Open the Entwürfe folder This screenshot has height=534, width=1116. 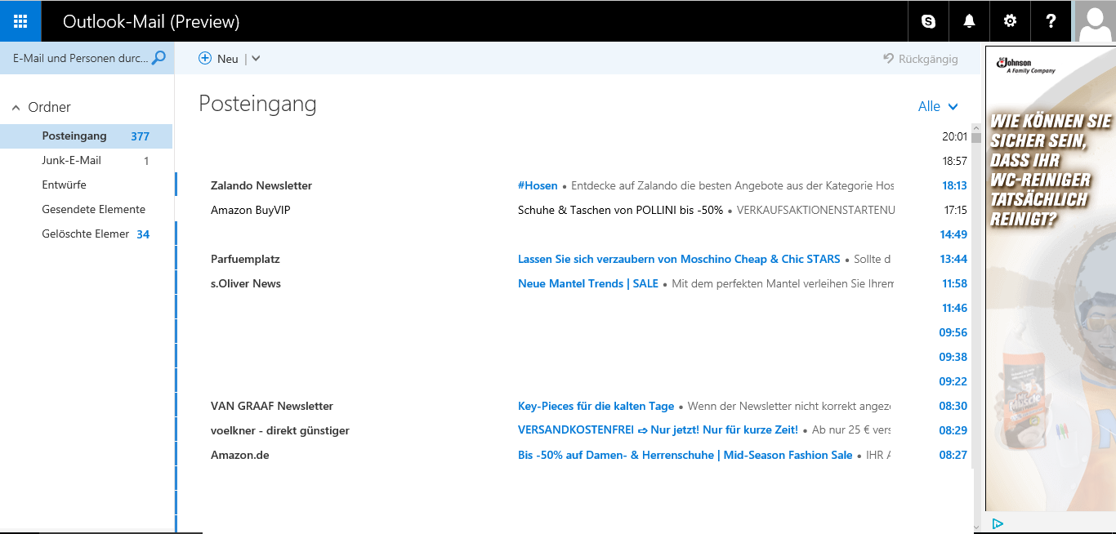coord(64,185)
